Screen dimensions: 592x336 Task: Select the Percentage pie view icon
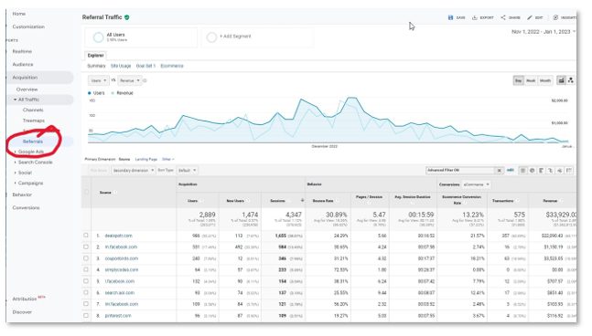532,170
